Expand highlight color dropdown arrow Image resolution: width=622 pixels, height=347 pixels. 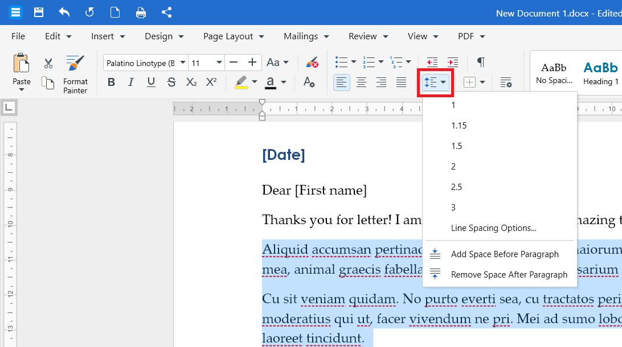(255, 82)
